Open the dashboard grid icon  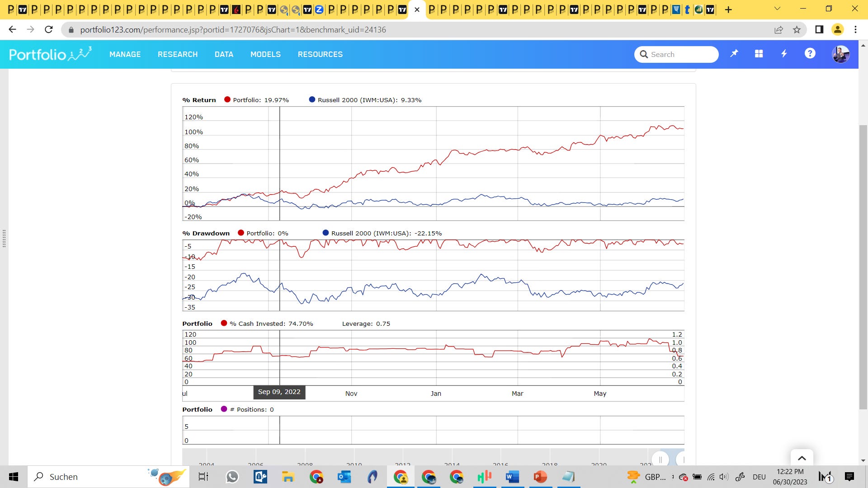click(759, 54)
